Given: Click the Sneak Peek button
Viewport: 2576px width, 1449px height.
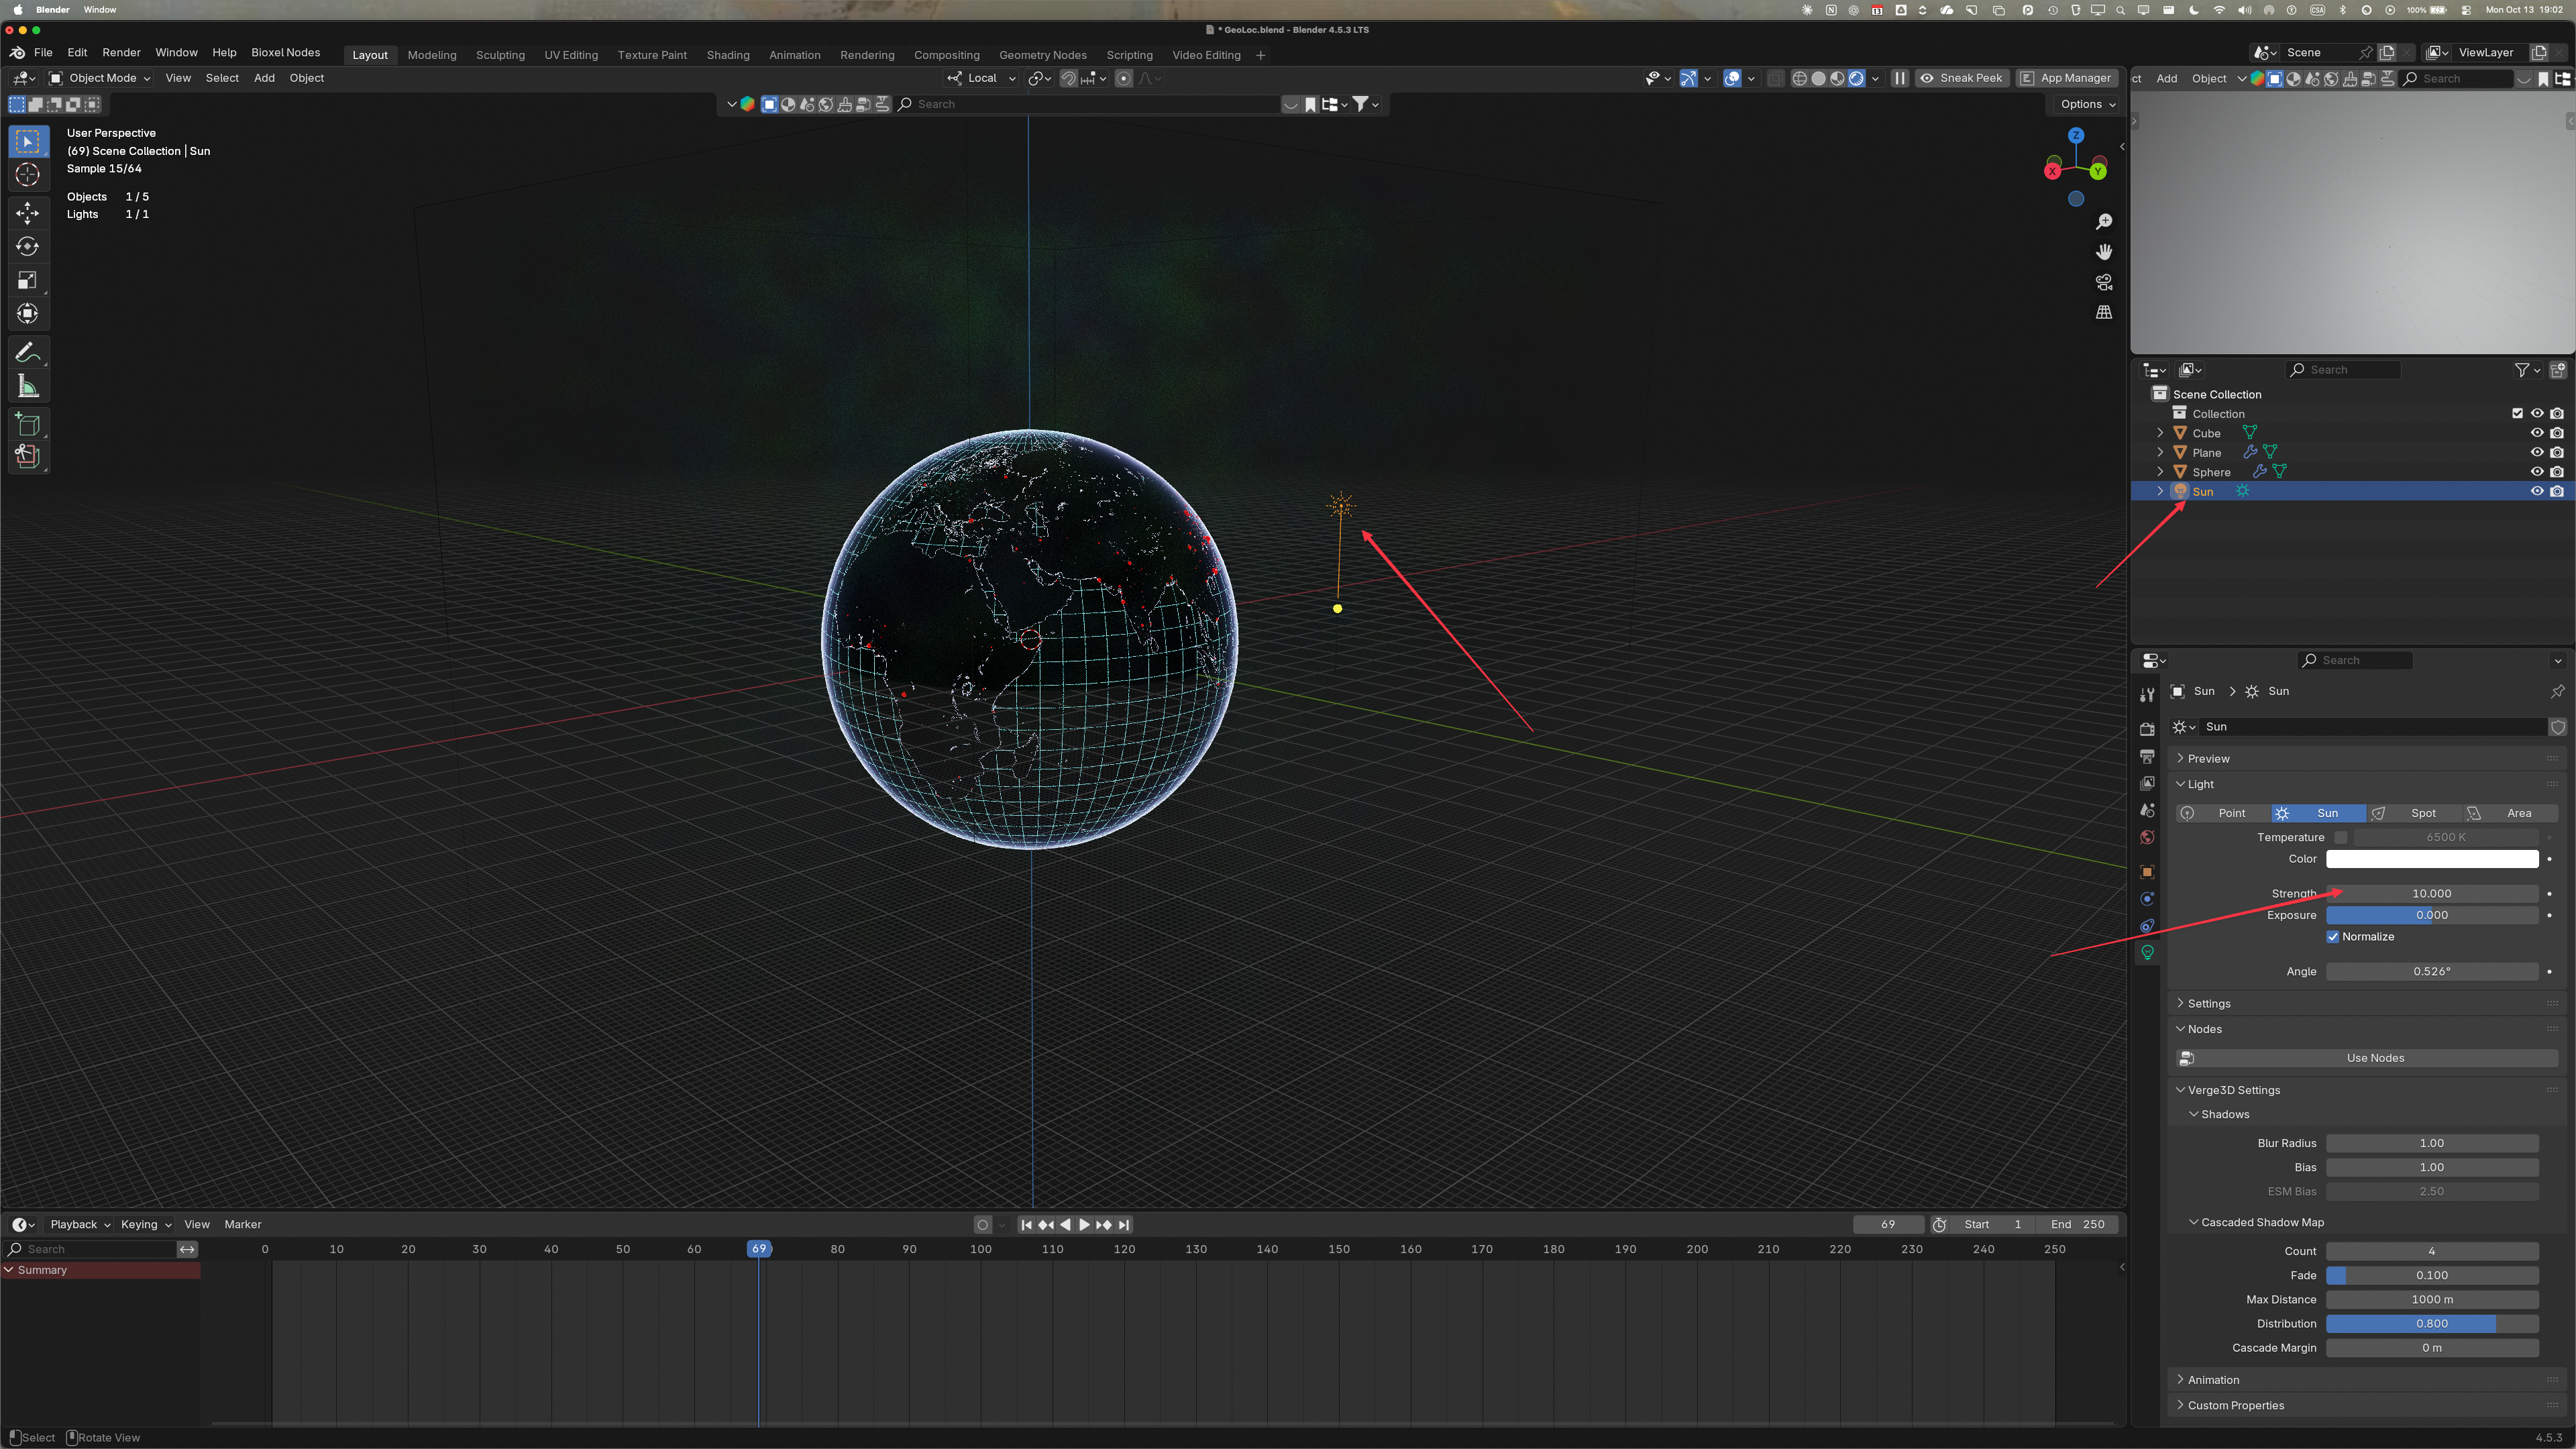Looking at the screenshot, I should click(x=1961, y=78).
